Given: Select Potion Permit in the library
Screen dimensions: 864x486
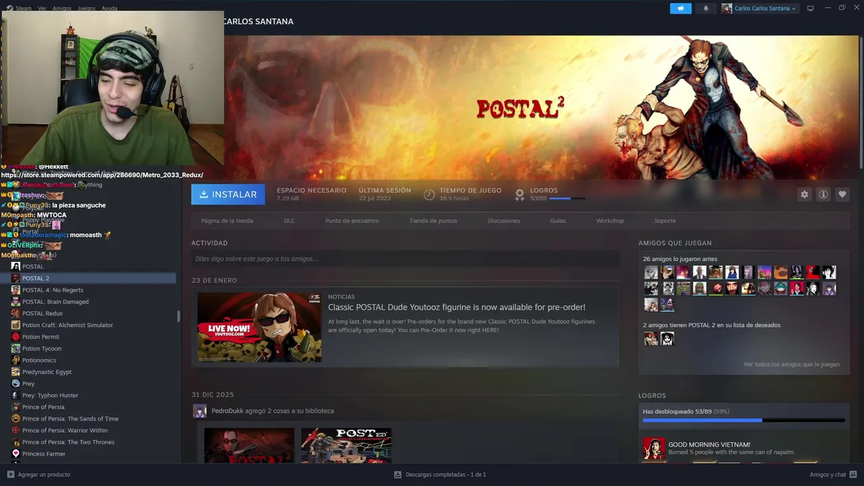Looking at the screenshot, I should 40,337.
